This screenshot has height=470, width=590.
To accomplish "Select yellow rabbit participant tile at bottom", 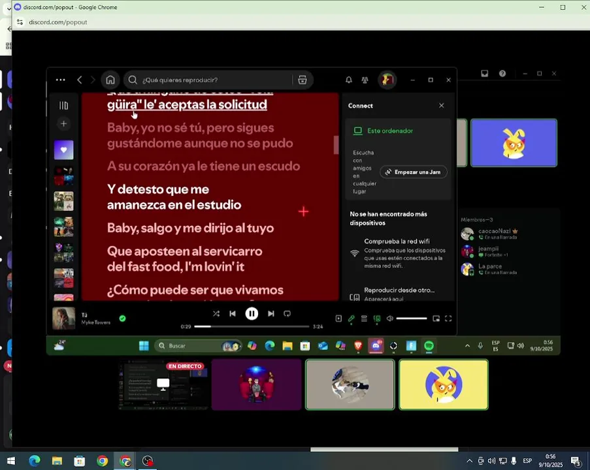I will (444, 384).
